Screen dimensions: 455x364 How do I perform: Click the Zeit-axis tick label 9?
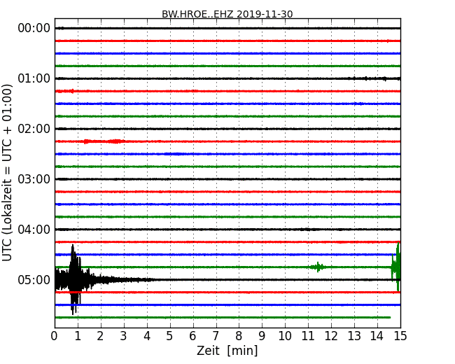click(262, 336)
